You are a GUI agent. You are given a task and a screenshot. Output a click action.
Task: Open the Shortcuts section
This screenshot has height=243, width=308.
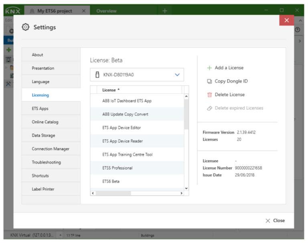point(51,176)
